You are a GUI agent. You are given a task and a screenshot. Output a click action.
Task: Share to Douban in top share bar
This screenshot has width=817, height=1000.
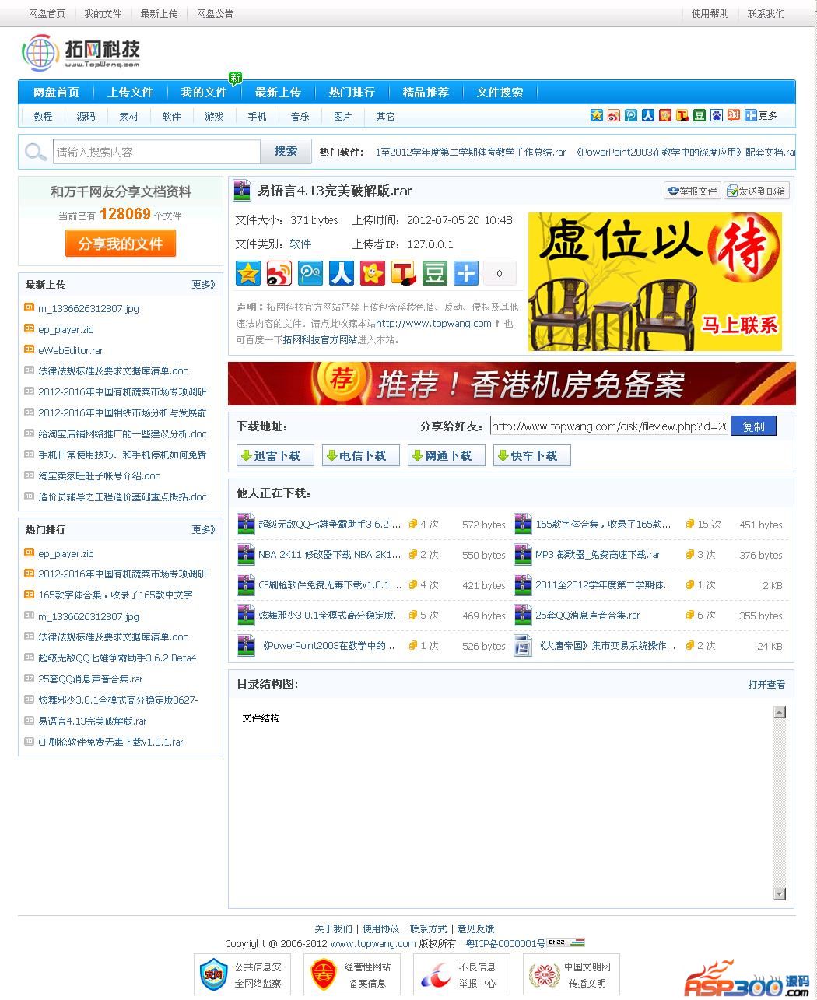tap(700, 115)
